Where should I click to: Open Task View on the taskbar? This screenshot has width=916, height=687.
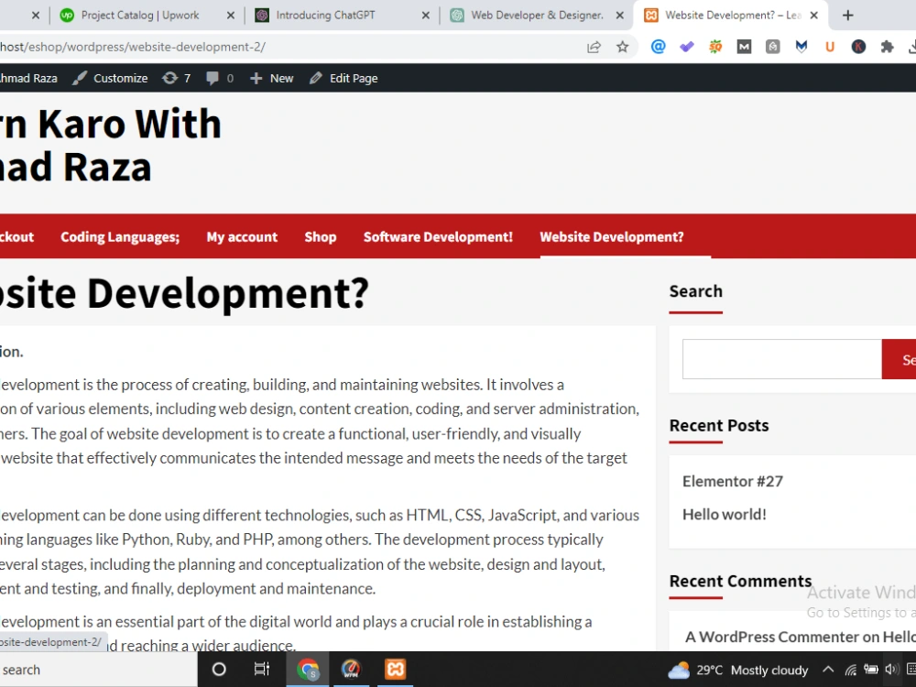(x=262, y=670)
